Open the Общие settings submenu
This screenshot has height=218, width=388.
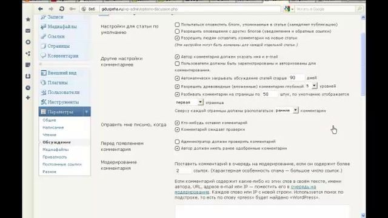click(49, 120)
